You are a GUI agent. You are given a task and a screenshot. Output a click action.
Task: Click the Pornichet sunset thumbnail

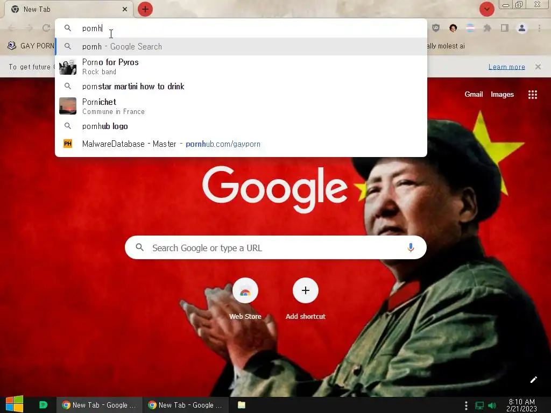(68, 106)
